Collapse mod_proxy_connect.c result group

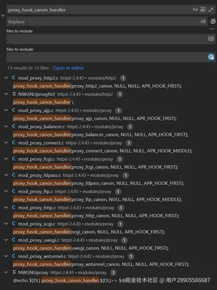click(x=6, y=143)
